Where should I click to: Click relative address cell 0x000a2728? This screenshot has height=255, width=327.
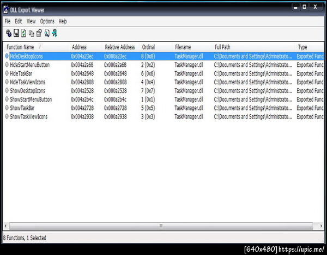pos(115,108)
